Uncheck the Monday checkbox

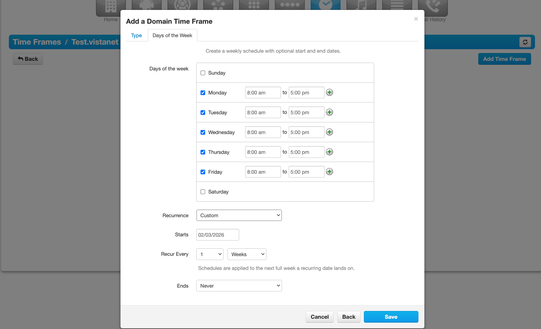pyautogui.click(x=203, y=93)
